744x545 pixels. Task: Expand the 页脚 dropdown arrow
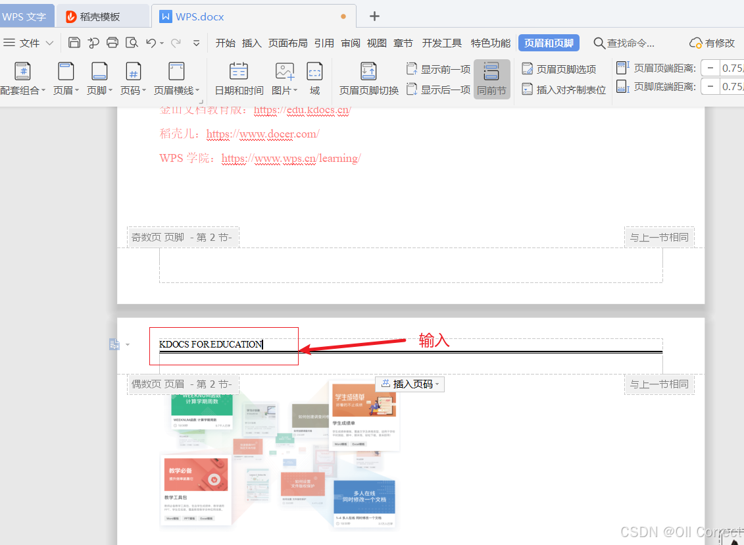(x=111, y=90)
